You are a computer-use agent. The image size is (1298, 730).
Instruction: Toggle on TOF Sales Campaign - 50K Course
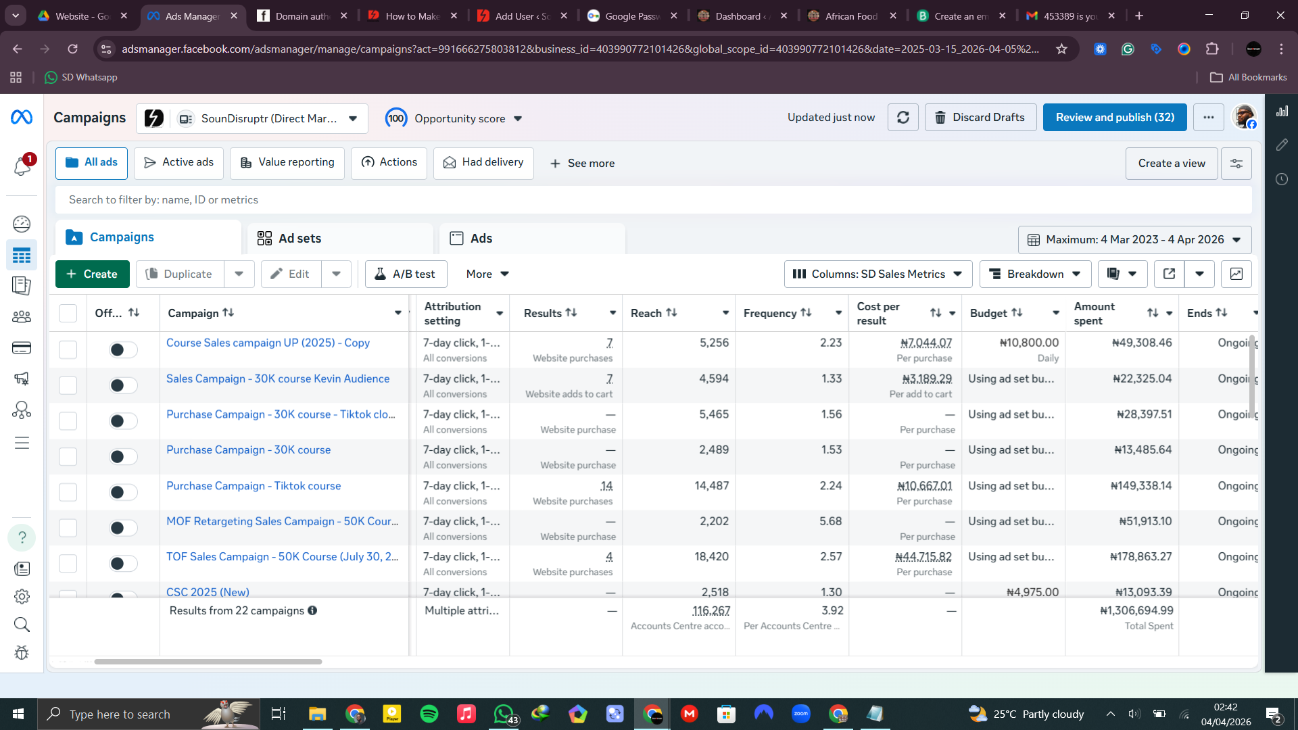pyautogui.click(x=123, y=564)
